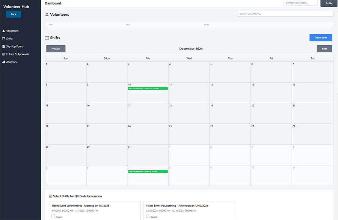The height and width of the screenshot is (220, 338).
Task: Select the faded January 5 calendar cell
Action: point(66,175)
